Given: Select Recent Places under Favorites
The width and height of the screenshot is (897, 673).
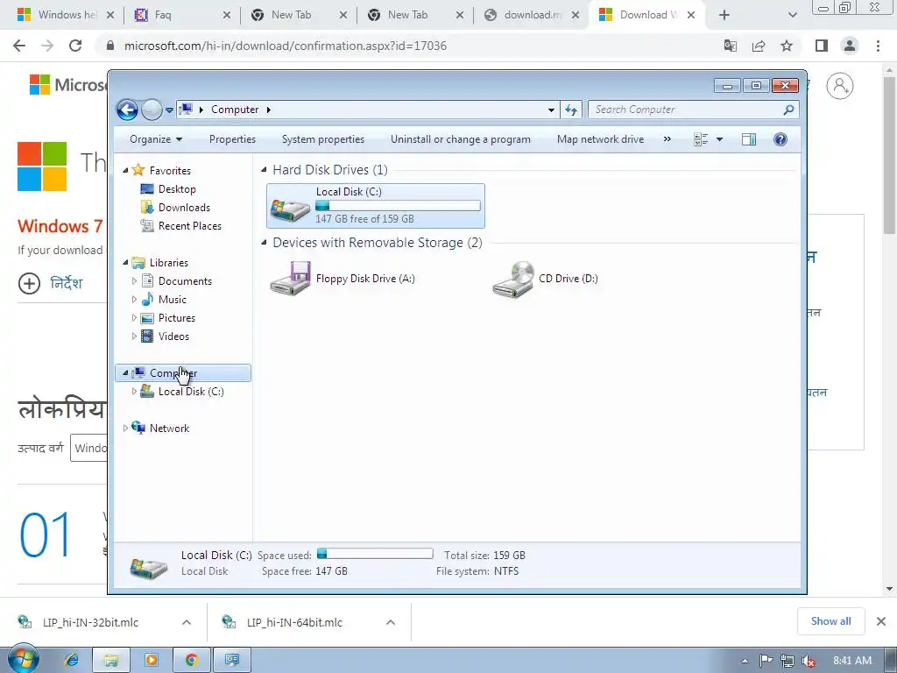Looking at the screenshot, I should pyautogui.click(x=190, y=225).
